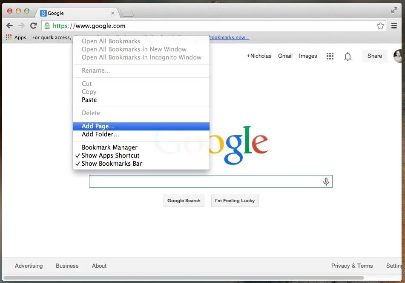
Task: View Google notifications bell
Action: (x=348, y=56)
